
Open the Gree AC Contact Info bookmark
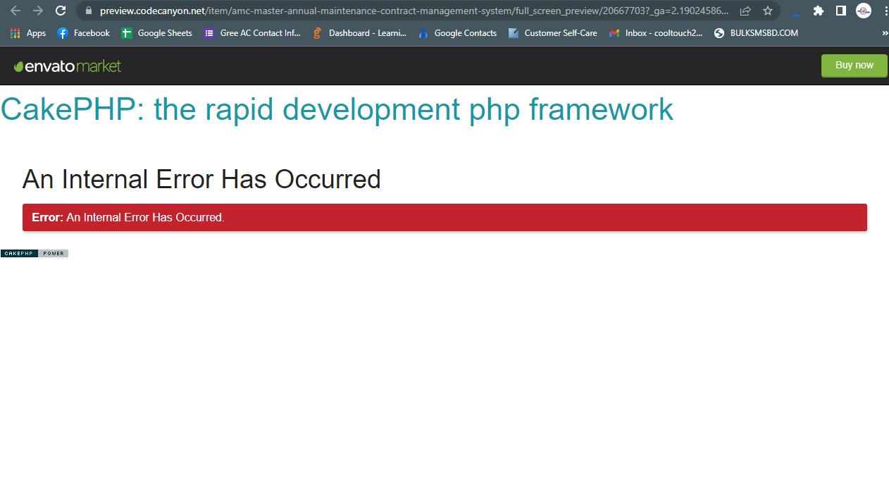pos(252,33)
